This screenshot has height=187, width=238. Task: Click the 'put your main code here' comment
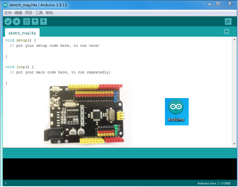tap(60, 72)
